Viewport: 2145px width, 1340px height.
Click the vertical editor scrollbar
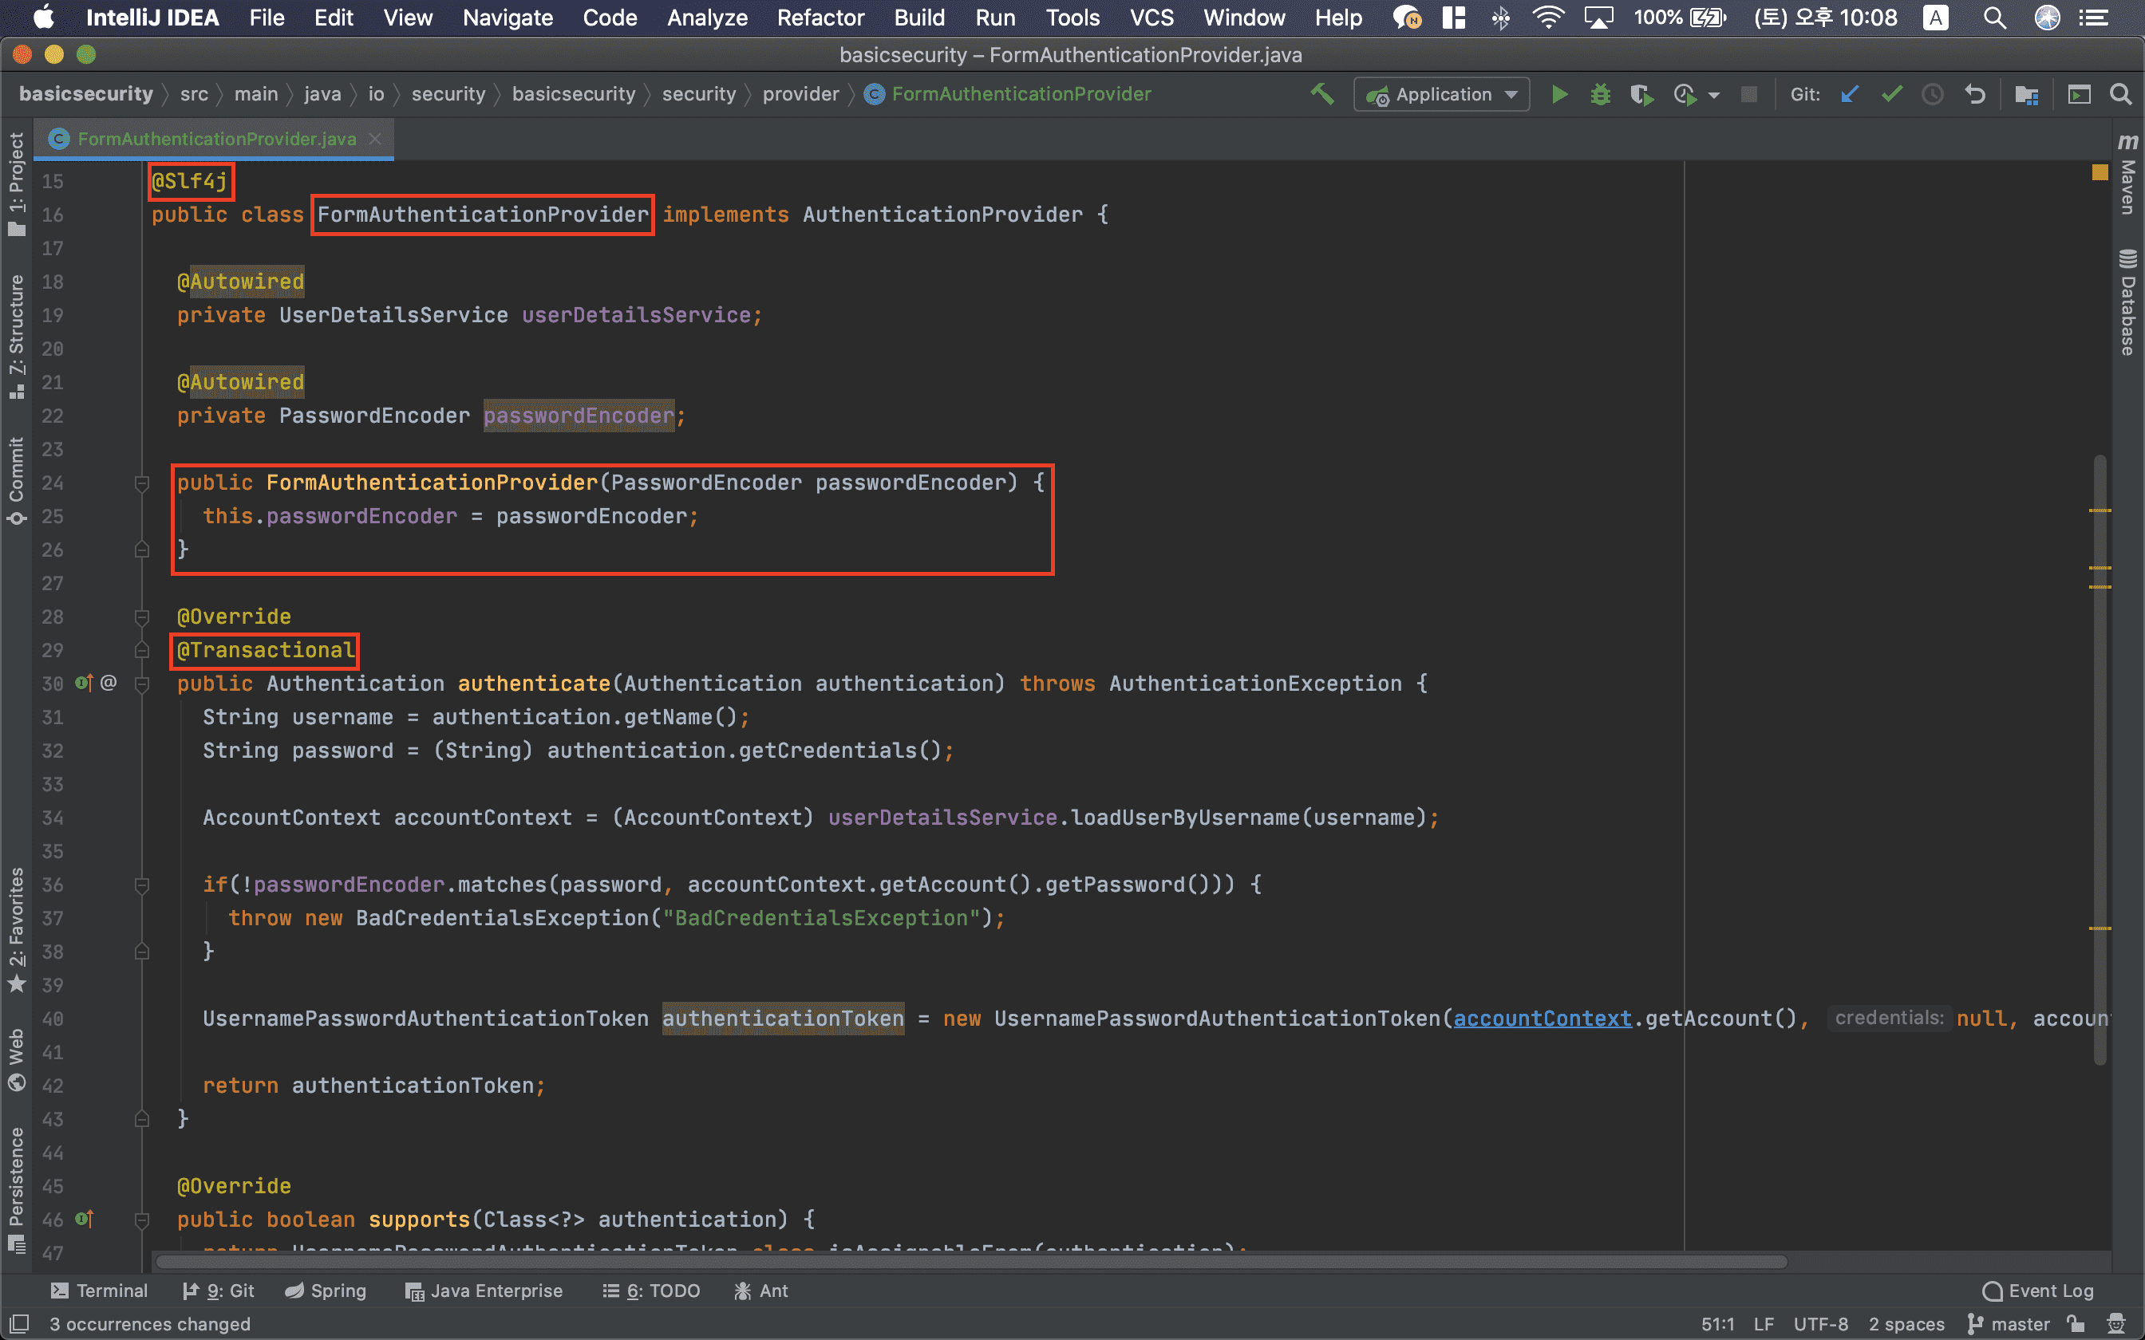2100,759
